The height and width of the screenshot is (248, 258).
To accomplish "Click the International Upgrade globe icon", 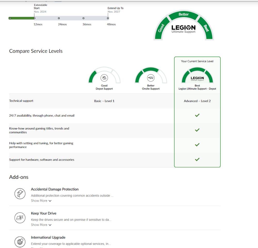I will coord(20,242).
